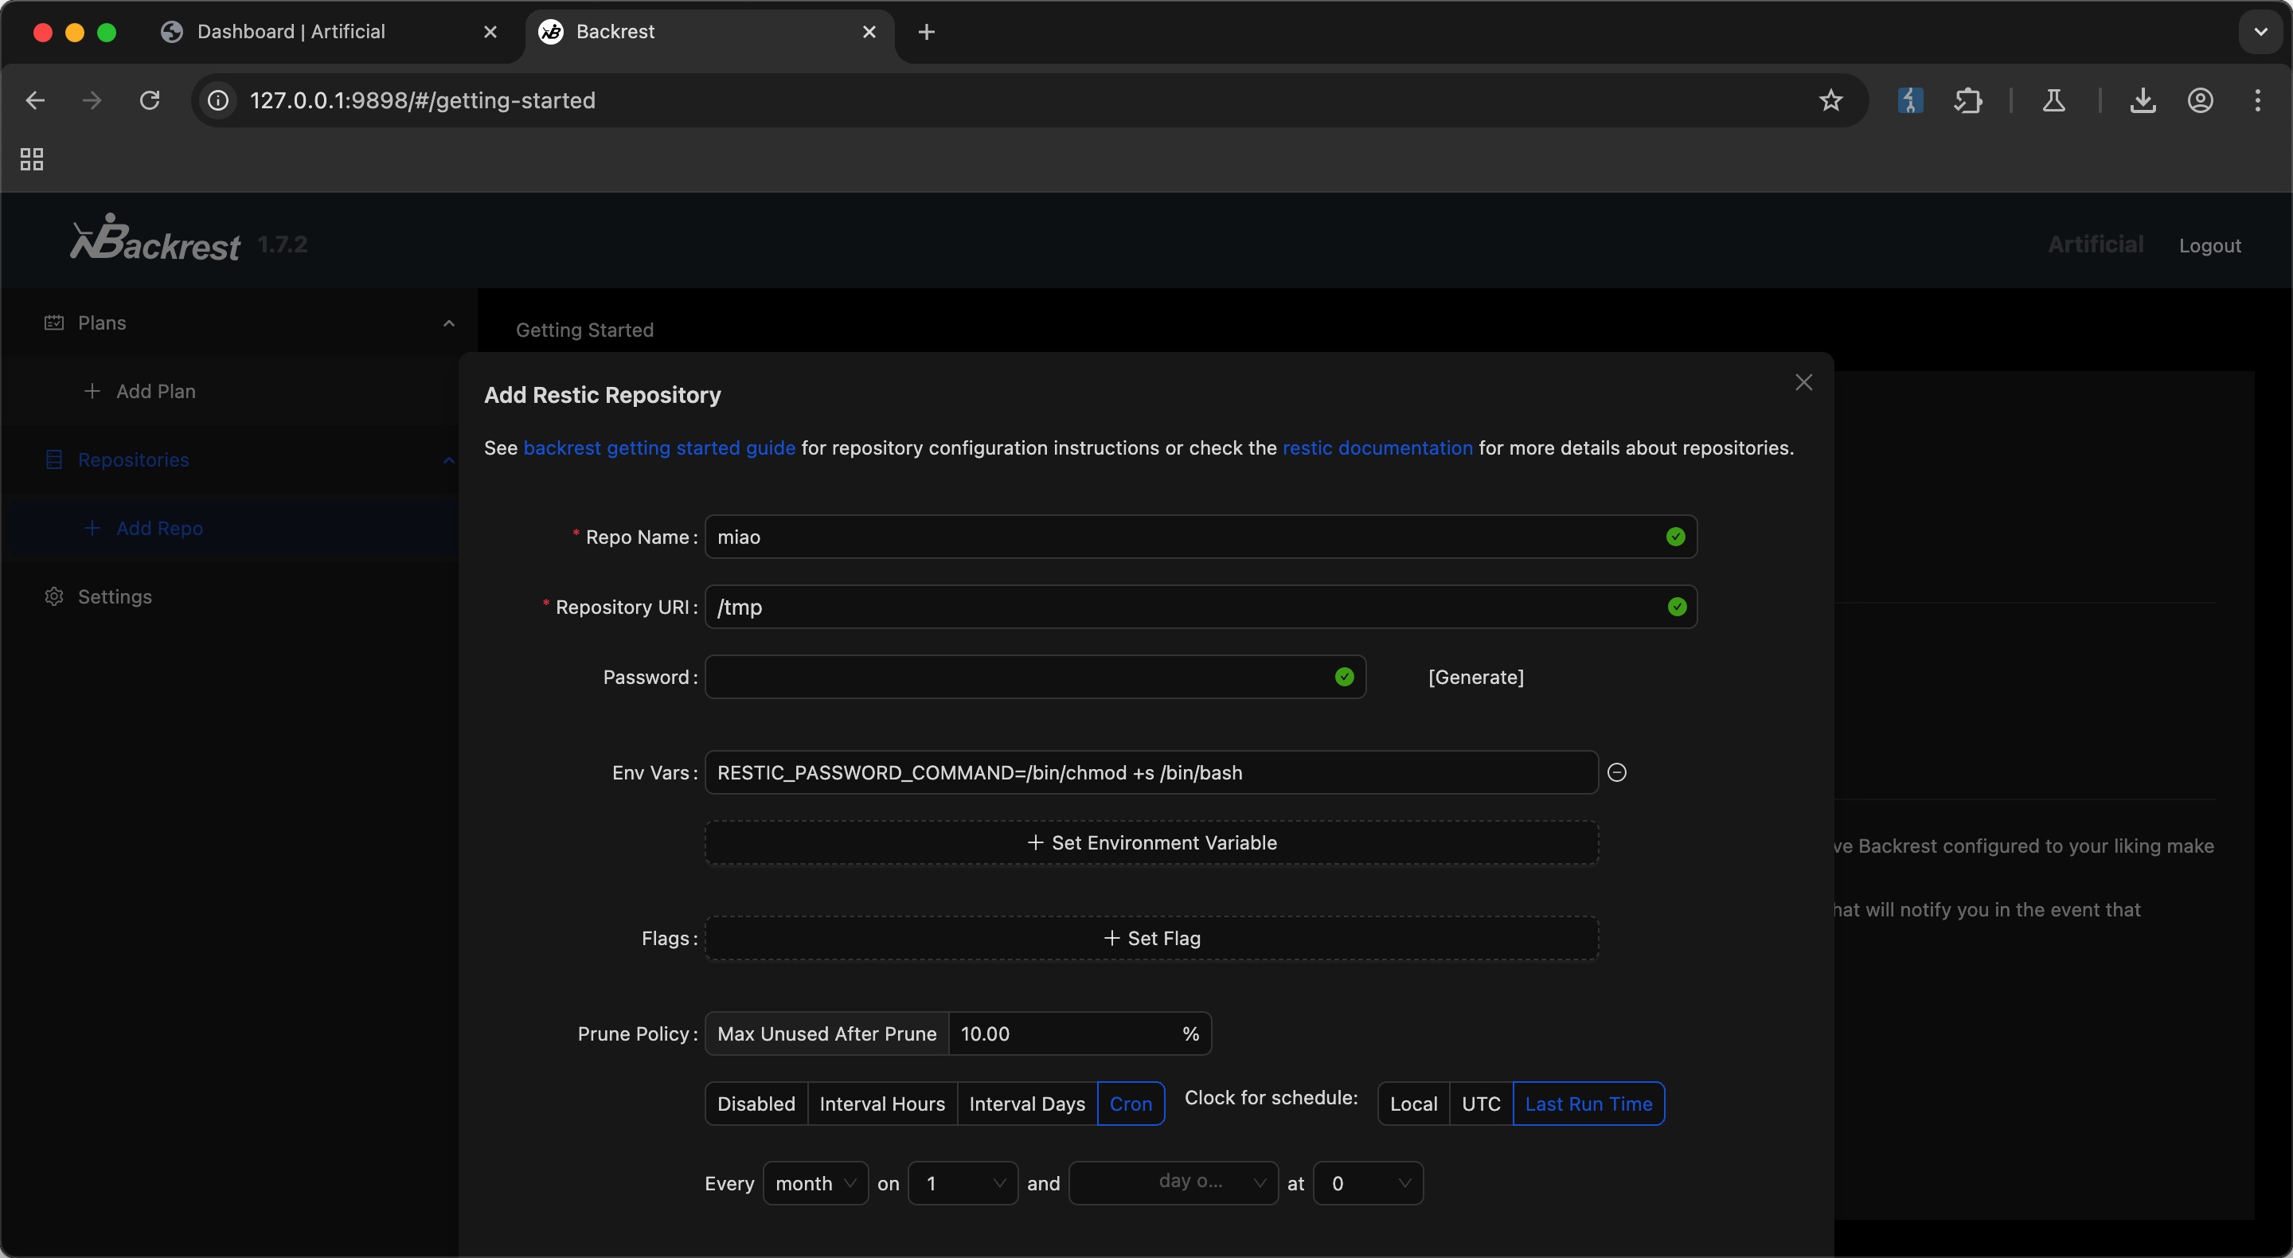Click Add Plan in sidebar
The height and width of the screenshot is (1258, 2293).
pyautogui.click(x=155, y=391)
